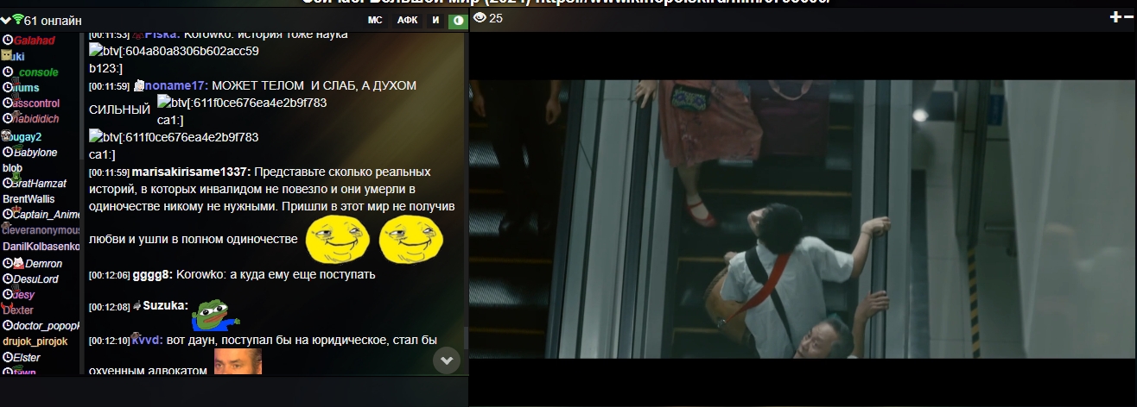Select user Babylone in user list
1137x407 pixels.
[35, 152]
